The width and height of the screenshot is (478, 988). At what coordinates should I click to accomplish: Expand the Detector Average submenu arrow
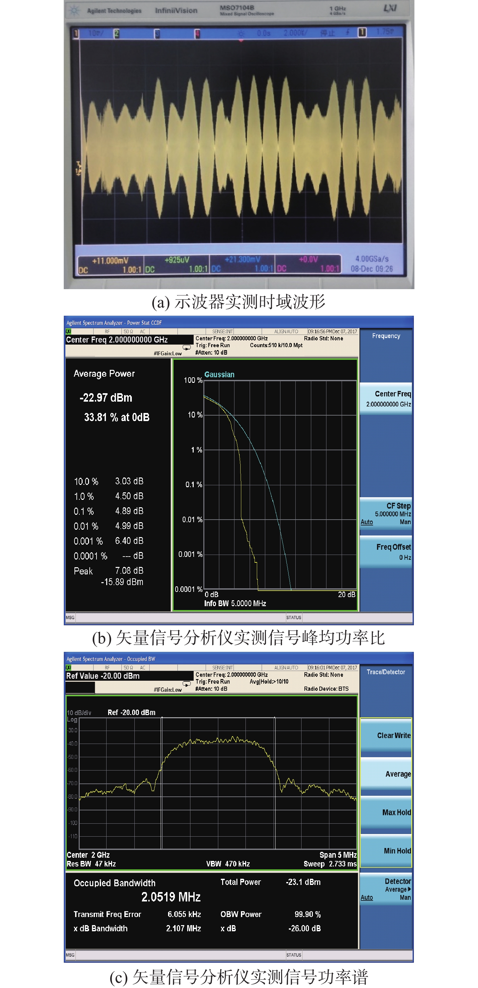point(409,889)
